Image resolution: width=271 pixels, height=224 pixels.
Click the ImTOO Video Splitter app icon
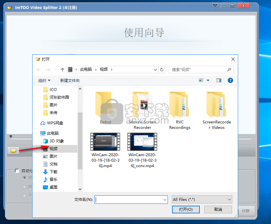10,8
